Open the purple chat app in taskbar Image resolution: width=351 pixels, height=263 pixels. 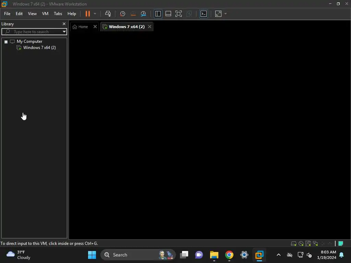point(199,255)
